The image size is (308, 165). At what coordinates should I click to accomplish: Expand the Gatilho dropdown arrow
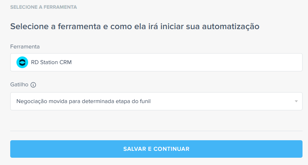click(296, 101)
